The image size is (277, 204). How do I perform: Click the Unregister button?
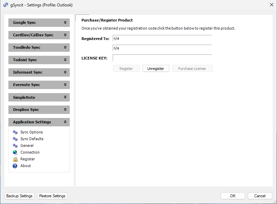pyautogui.click(x=156, y=69)
